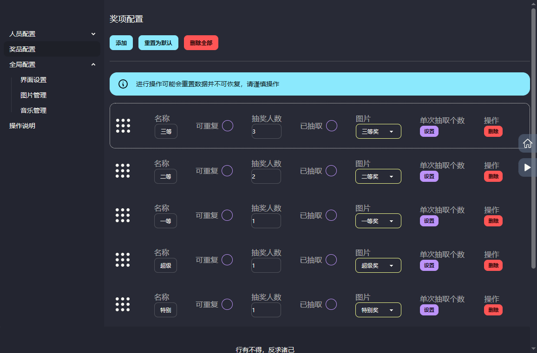Screen dimensions: 537x353
Task: Click the drag handle for the 三等 row
Action: coord(123,126)
